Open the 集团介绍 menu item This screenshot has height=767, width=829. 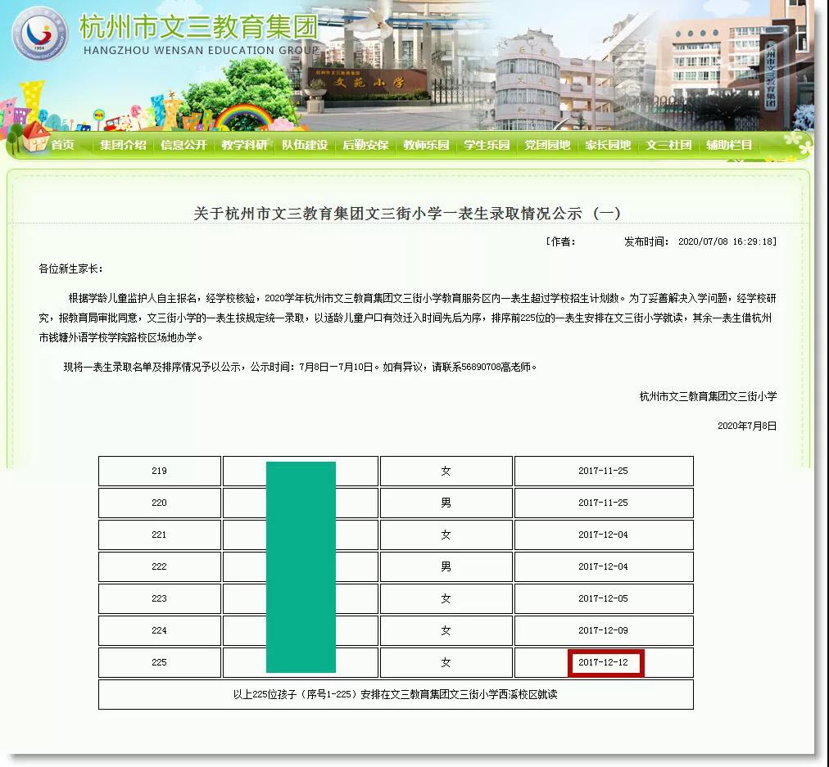(123, 145)
